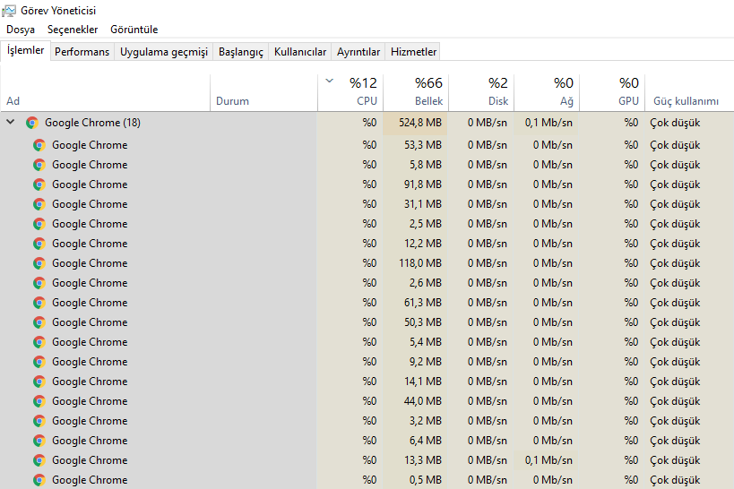Screen dimensions: 734x489
Task: Sort processes by Ağ header
Action: point(548,92)
